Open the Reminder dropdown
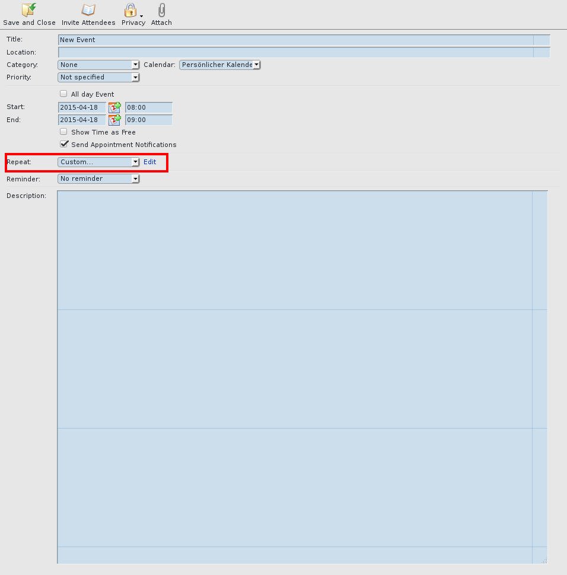 pyautogui.click(x=98, y=178)
